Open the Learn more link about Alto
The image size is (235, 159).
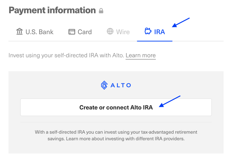(x=141, y=55)
